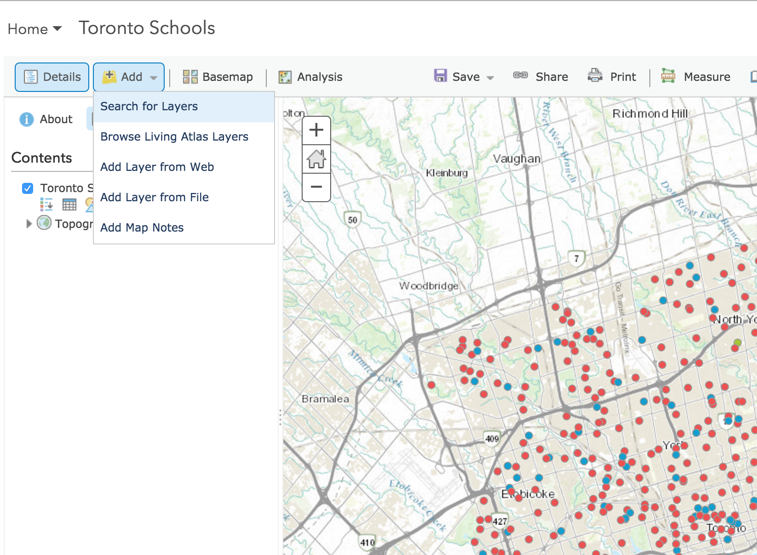This screenshot has height=555, width=757.
Task: Click the panel collapse handle beside map
Action: pos(280,418)
